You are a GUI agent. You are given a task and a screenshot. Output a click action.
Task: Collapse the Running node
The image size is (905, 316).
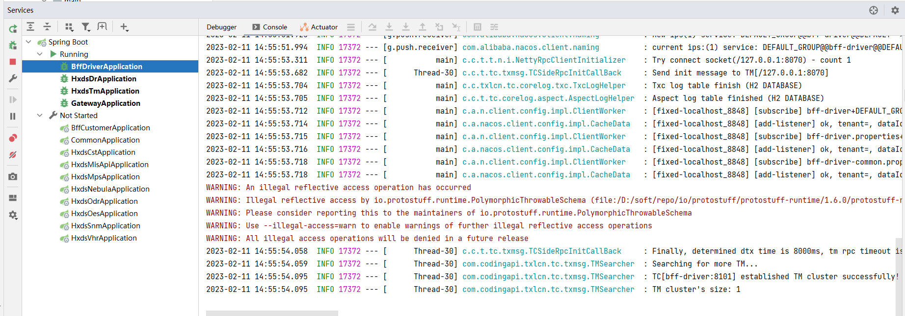[x=40, y=54]
